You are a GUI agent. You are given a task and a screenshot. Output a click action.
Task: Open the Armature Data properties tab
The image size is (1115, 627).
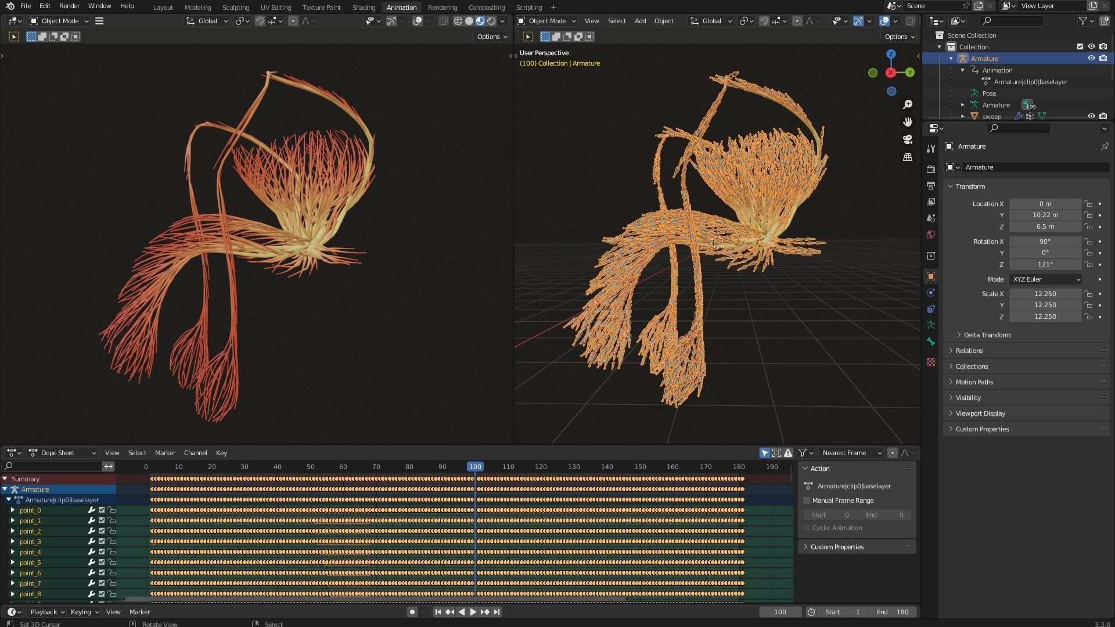pos(931,325)
